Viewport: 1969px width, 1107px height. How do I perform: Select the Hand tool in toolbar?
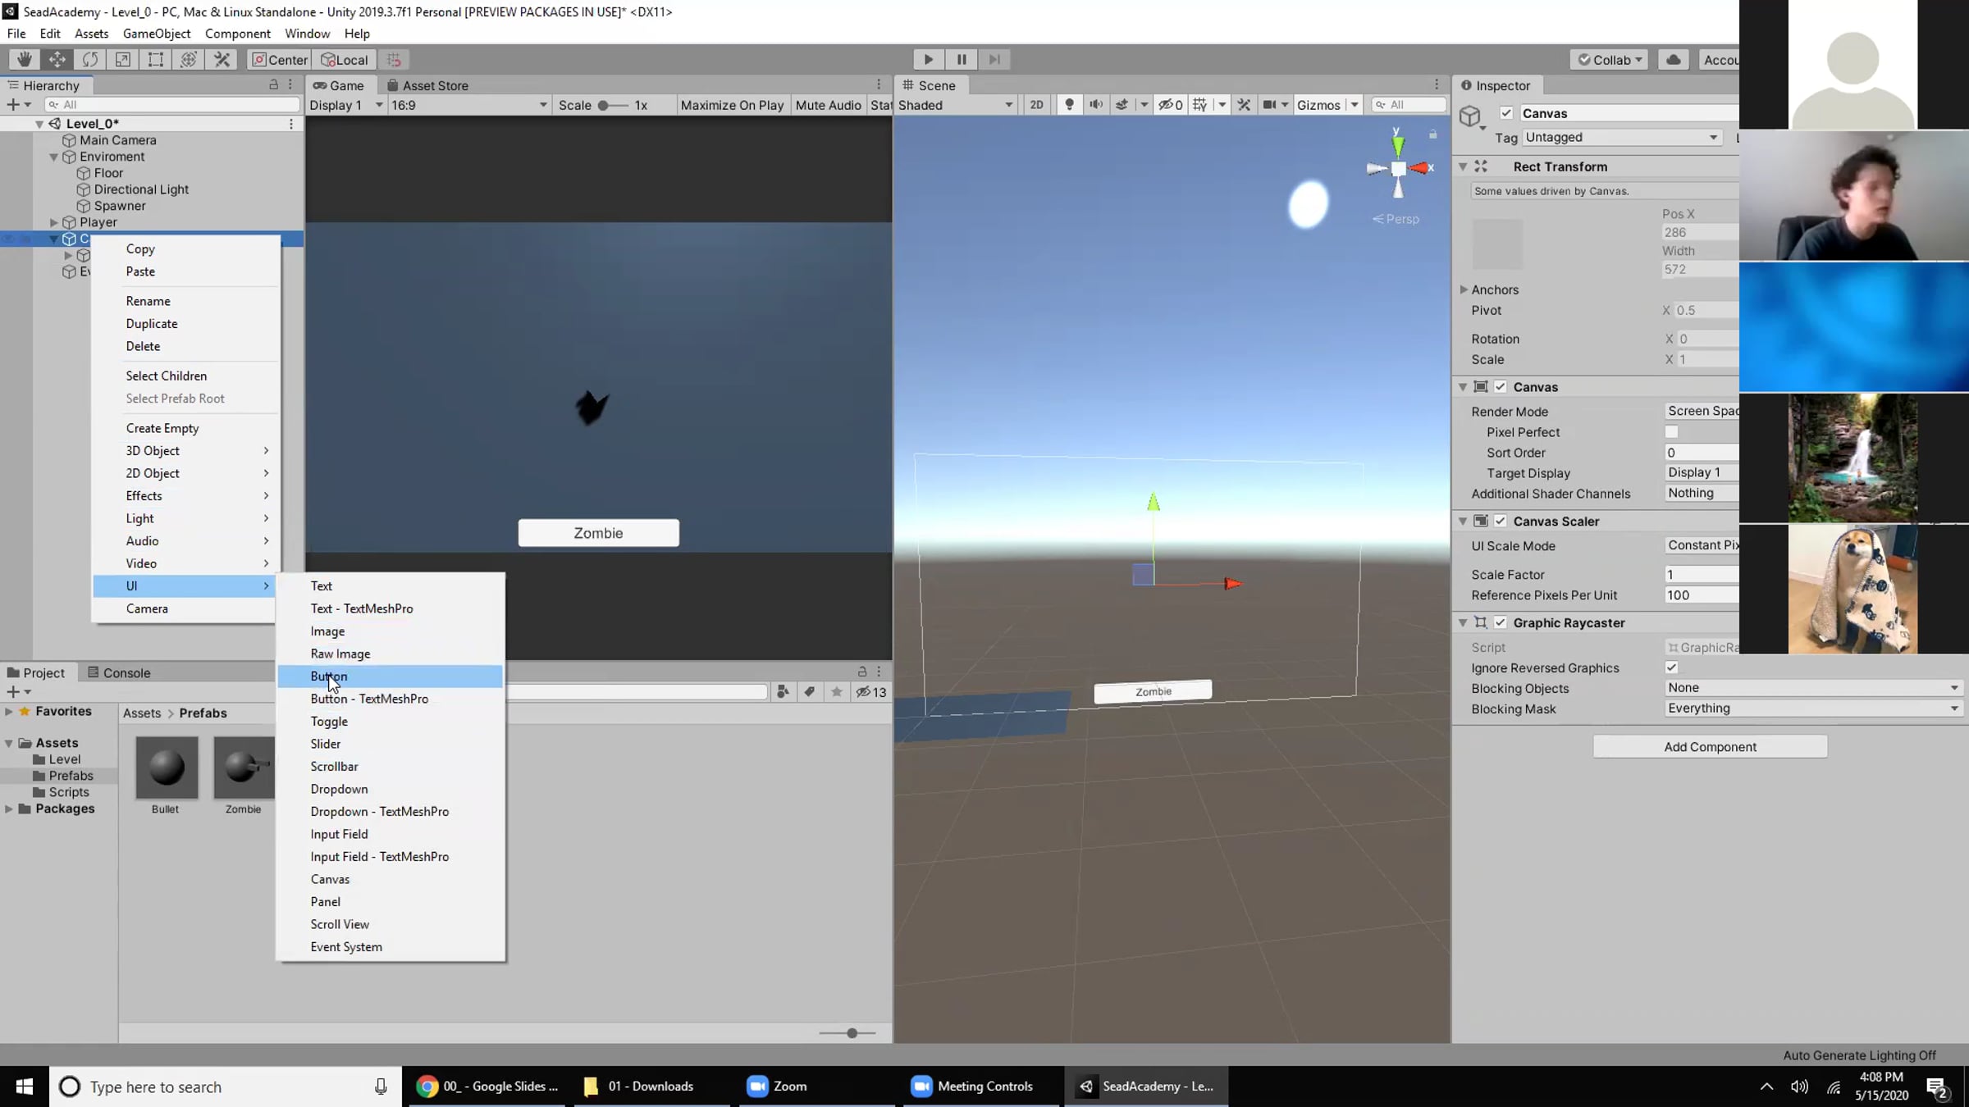click(25, 59)
